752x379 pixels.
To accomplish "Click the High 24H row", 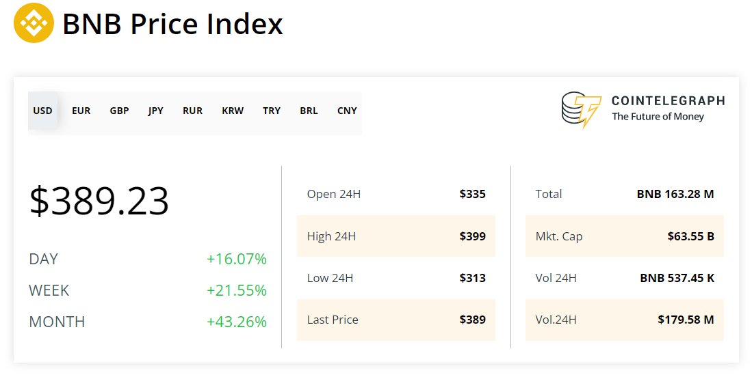I will click(x=396, y=236).
